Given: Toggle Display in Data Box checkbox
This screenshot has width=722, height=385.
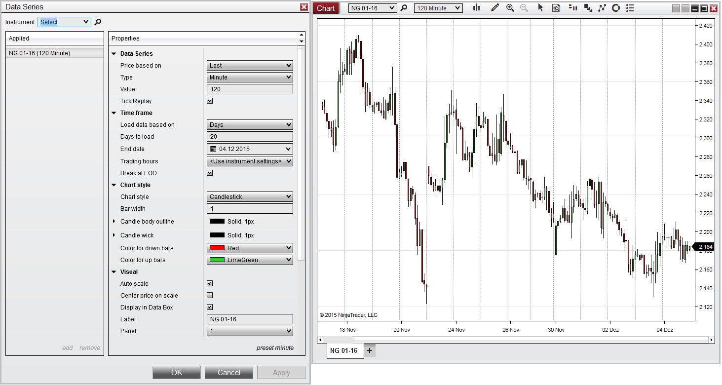Looking at the screenshot, I should click(210, 308).
